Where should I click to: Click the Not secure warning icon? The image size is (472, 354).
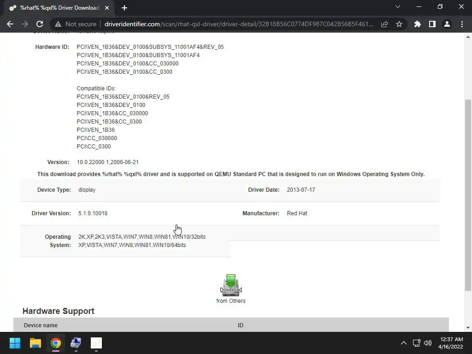click(58, 24)
